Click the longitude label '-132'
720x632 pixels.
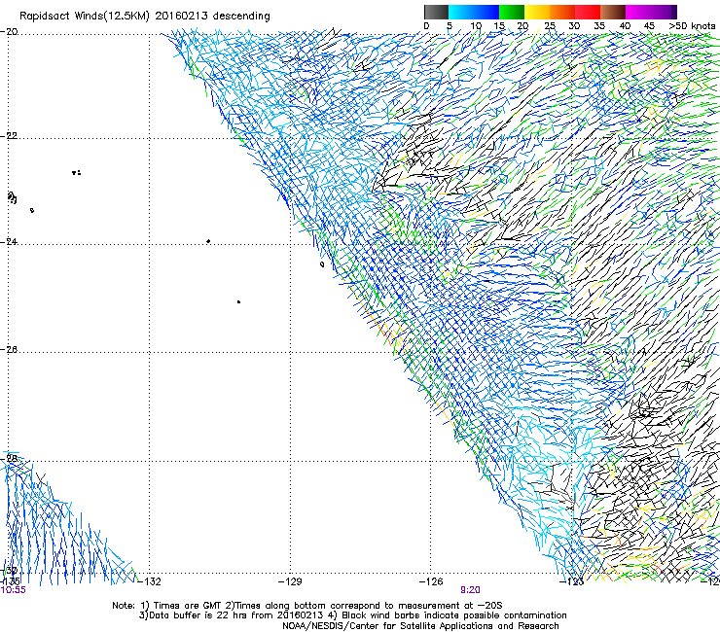point(150,581)
